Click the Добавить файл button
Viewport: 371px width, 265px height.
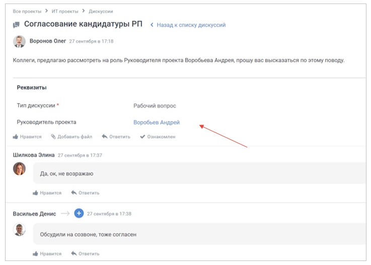pyautogui.click(x=75, y=137)
